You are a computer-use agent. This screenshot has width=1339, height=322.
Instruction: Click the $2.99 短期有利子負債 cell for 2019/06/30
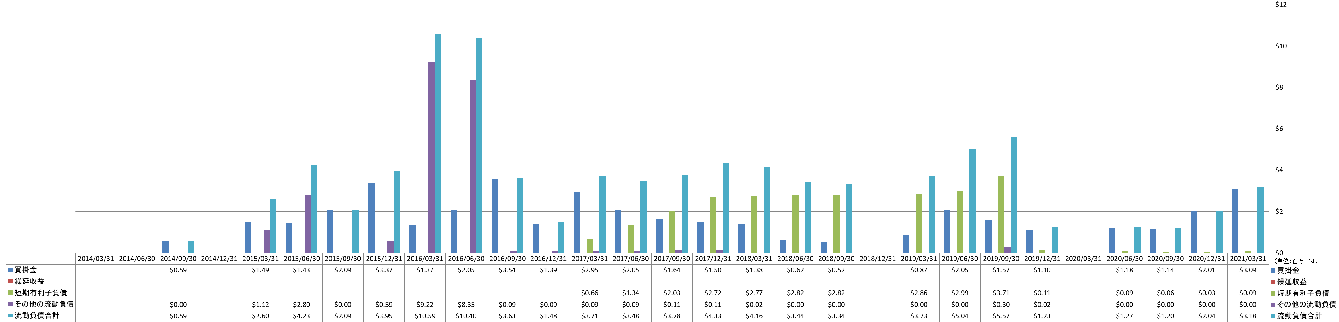pyautogui.click(x=960, y=293)
